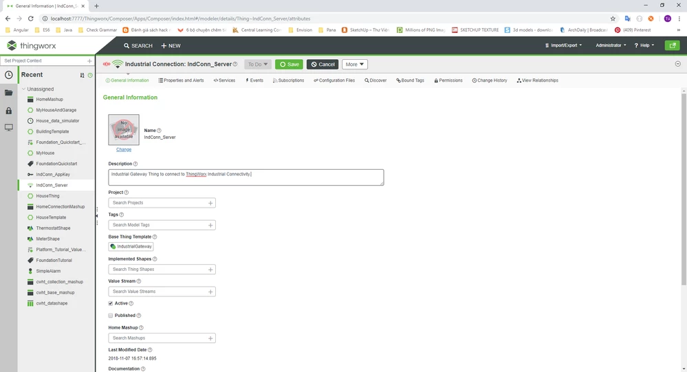
Task: Click plus icon in Search Mashups field
Action: [x=210, y=338]
